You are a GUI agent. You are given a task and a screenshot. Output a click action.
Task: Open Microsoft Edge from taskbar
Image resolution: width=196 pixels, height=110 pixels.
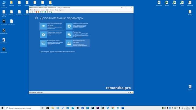pyautogui.click(x=107, y=108)
